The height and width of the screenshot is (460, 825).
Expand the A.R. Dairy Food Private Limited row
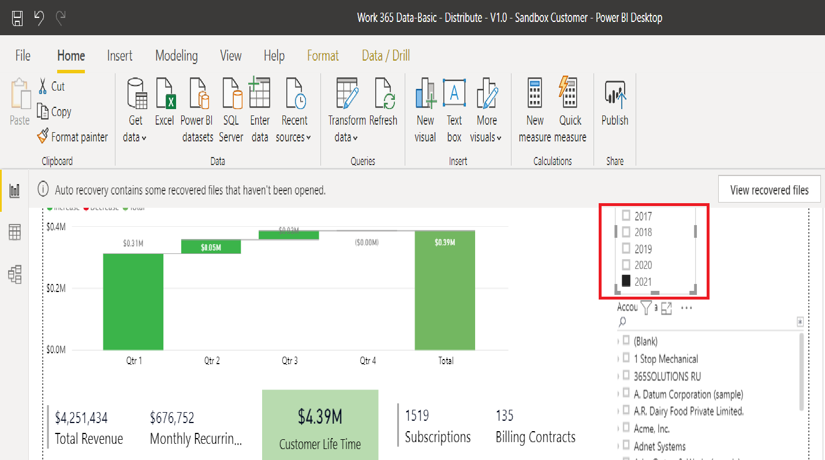pos(619,411)
